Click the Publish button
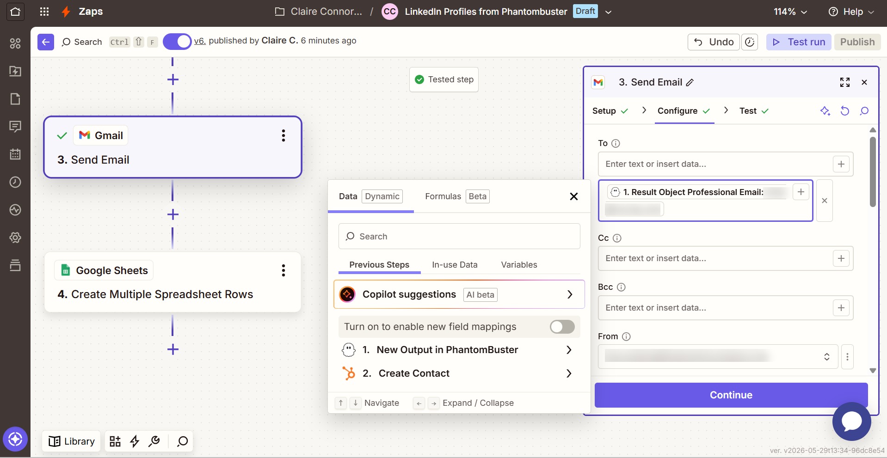The image size is (887, 458). 857,42
